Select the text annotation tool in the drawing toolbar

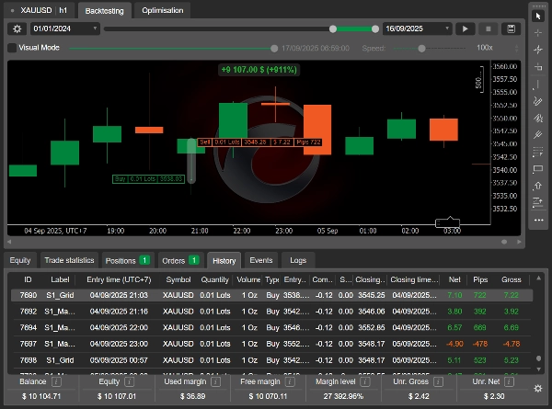[538, 202]
